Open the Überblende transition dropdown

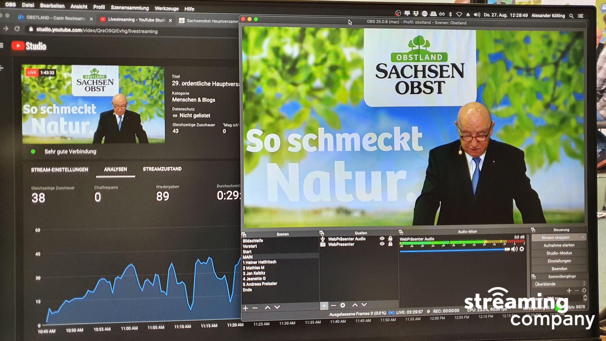[x=559, y=284]
